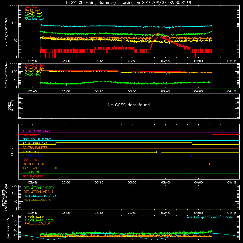The image size is (243, 243).
Task: Select the BAD_PACKETS flag label
Action: tap(33, 176)
